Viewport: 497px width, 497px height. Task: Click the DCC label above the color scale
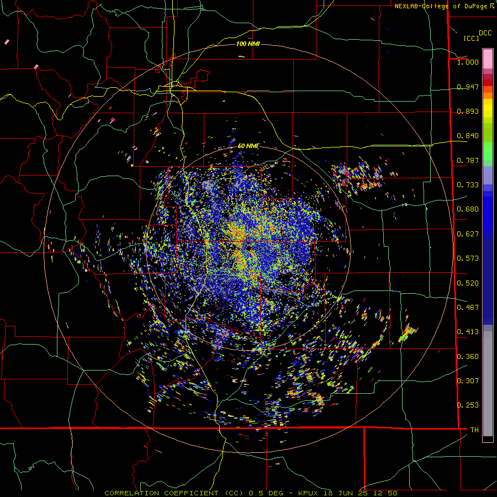click(x=485, y=33)
